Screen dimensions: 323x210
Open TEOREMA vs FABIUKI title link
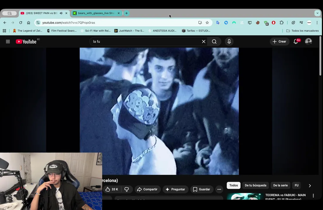point(285,197)
